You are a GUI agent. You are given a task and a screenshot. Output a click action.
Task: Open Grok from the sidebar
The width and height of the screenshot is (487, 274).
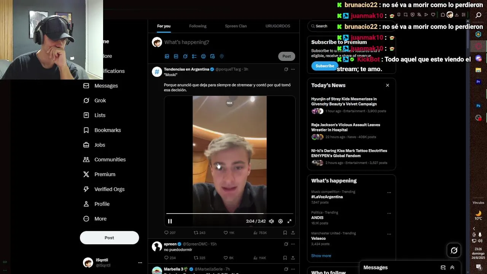(x=95, y=100)
